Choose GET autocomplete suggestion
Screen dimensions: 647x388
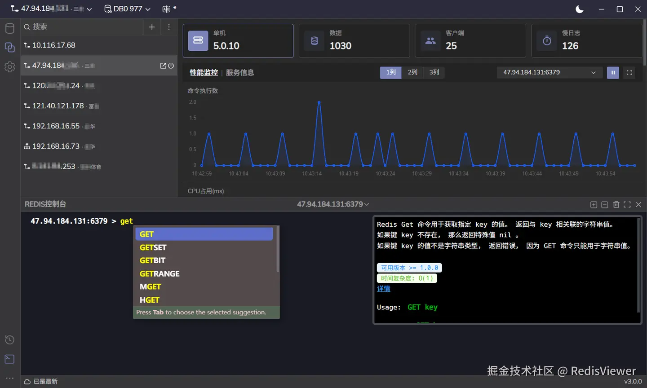coord(204,234)
